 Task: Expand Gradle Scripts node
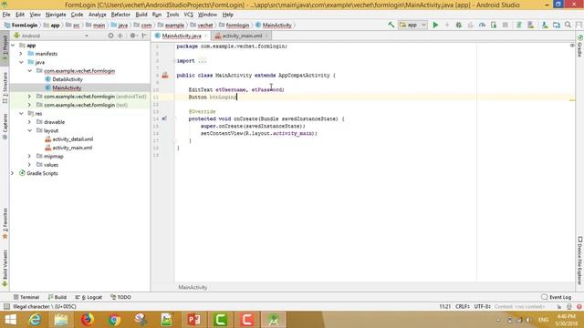pos(12,173)
